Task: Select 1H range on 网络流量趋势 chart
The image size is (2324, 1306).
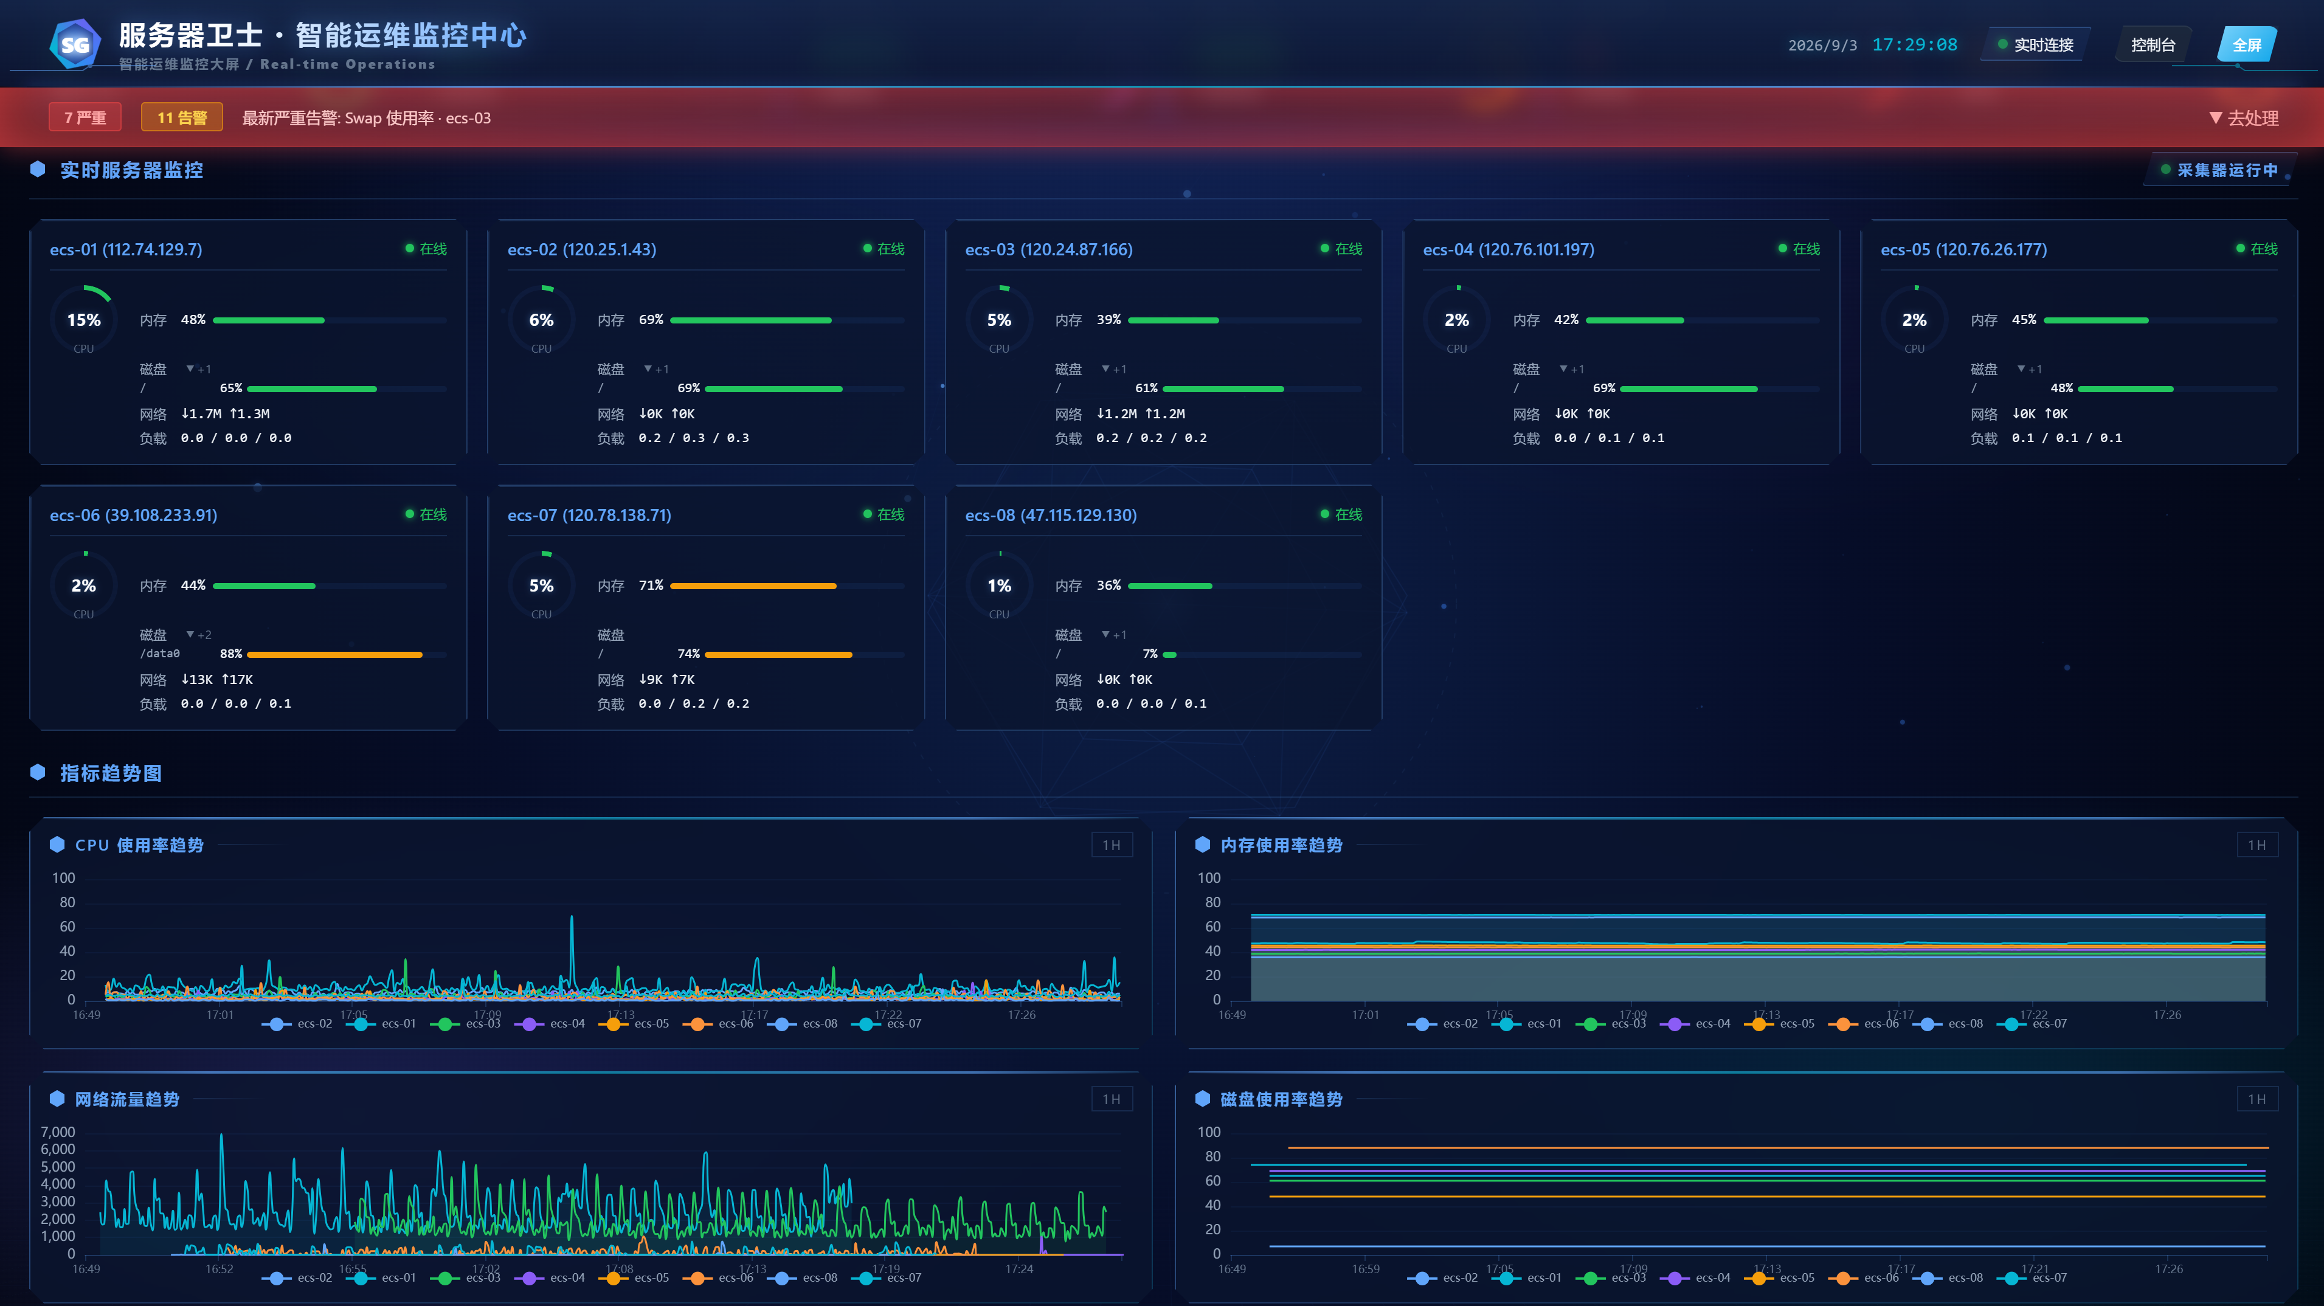Action: [x=1112, y=1099]
